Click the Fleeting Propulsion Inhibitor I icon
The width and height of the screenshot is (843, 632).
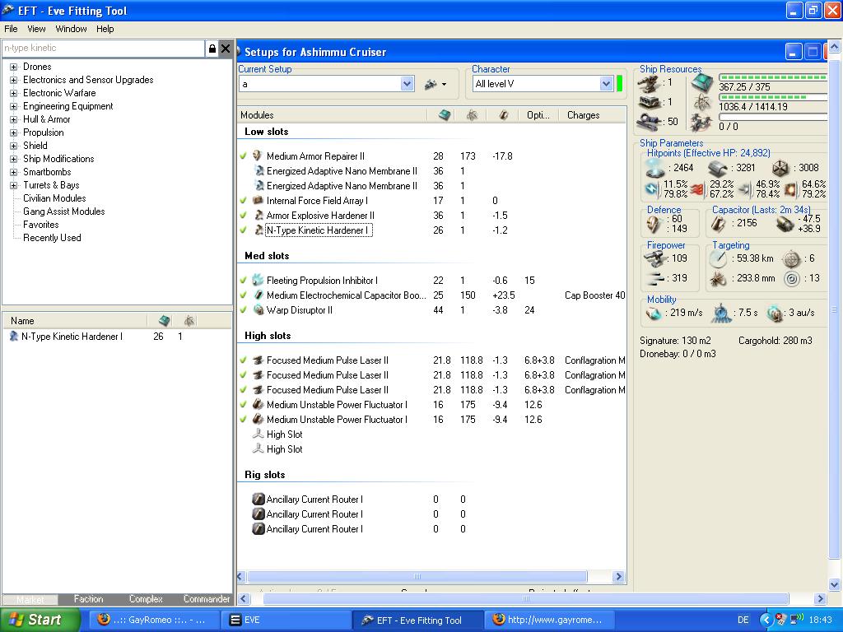point(258,280)
